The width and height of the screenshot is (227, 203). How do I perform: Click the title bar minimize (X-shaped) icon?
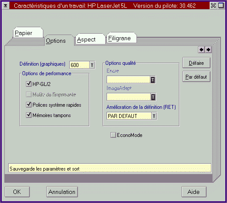click(x=213, y=6)
